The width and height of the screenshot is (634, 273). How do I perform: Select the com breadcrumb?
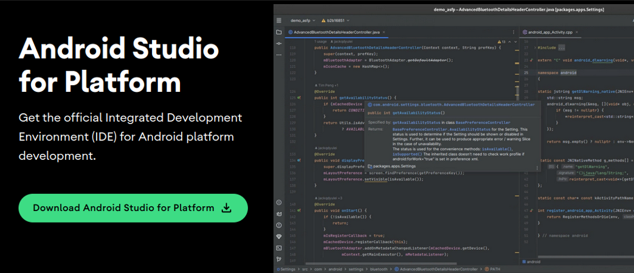coord(317,269)
